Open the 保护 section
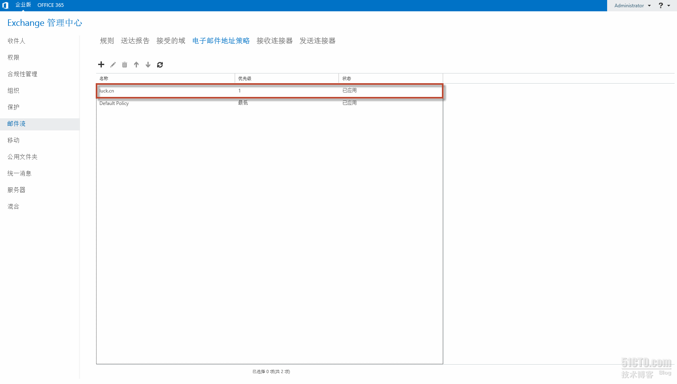 pos(13,107)
